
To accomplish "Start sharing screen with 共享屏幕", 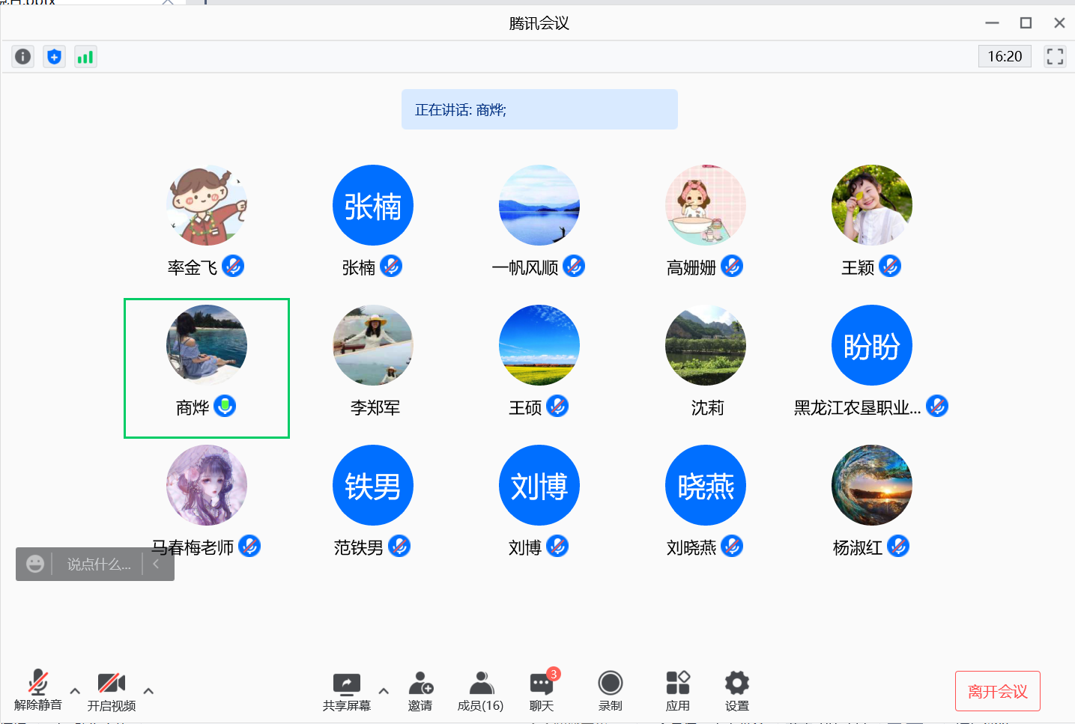I will point(347,690).
